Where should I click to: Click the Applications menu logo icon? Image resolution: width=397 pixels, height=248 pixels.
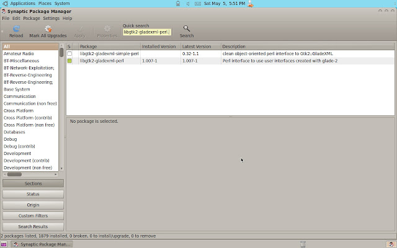pos(5,4)
